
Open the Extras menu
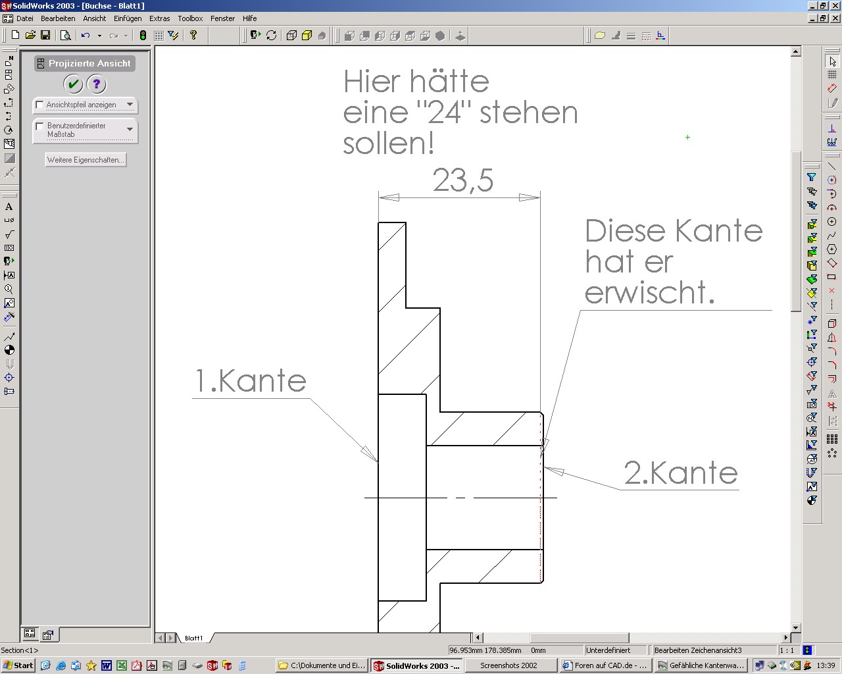click(160, 18)
